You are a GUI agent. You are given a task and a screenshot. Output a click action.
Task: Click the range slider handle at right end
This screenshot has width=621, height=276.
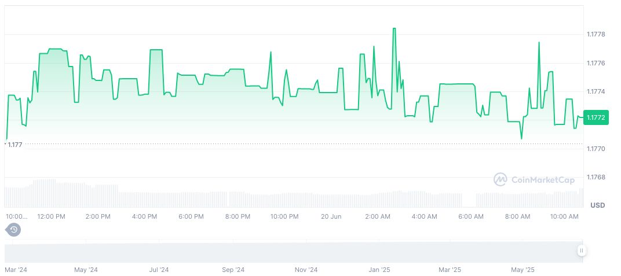(x=581, y=251)
